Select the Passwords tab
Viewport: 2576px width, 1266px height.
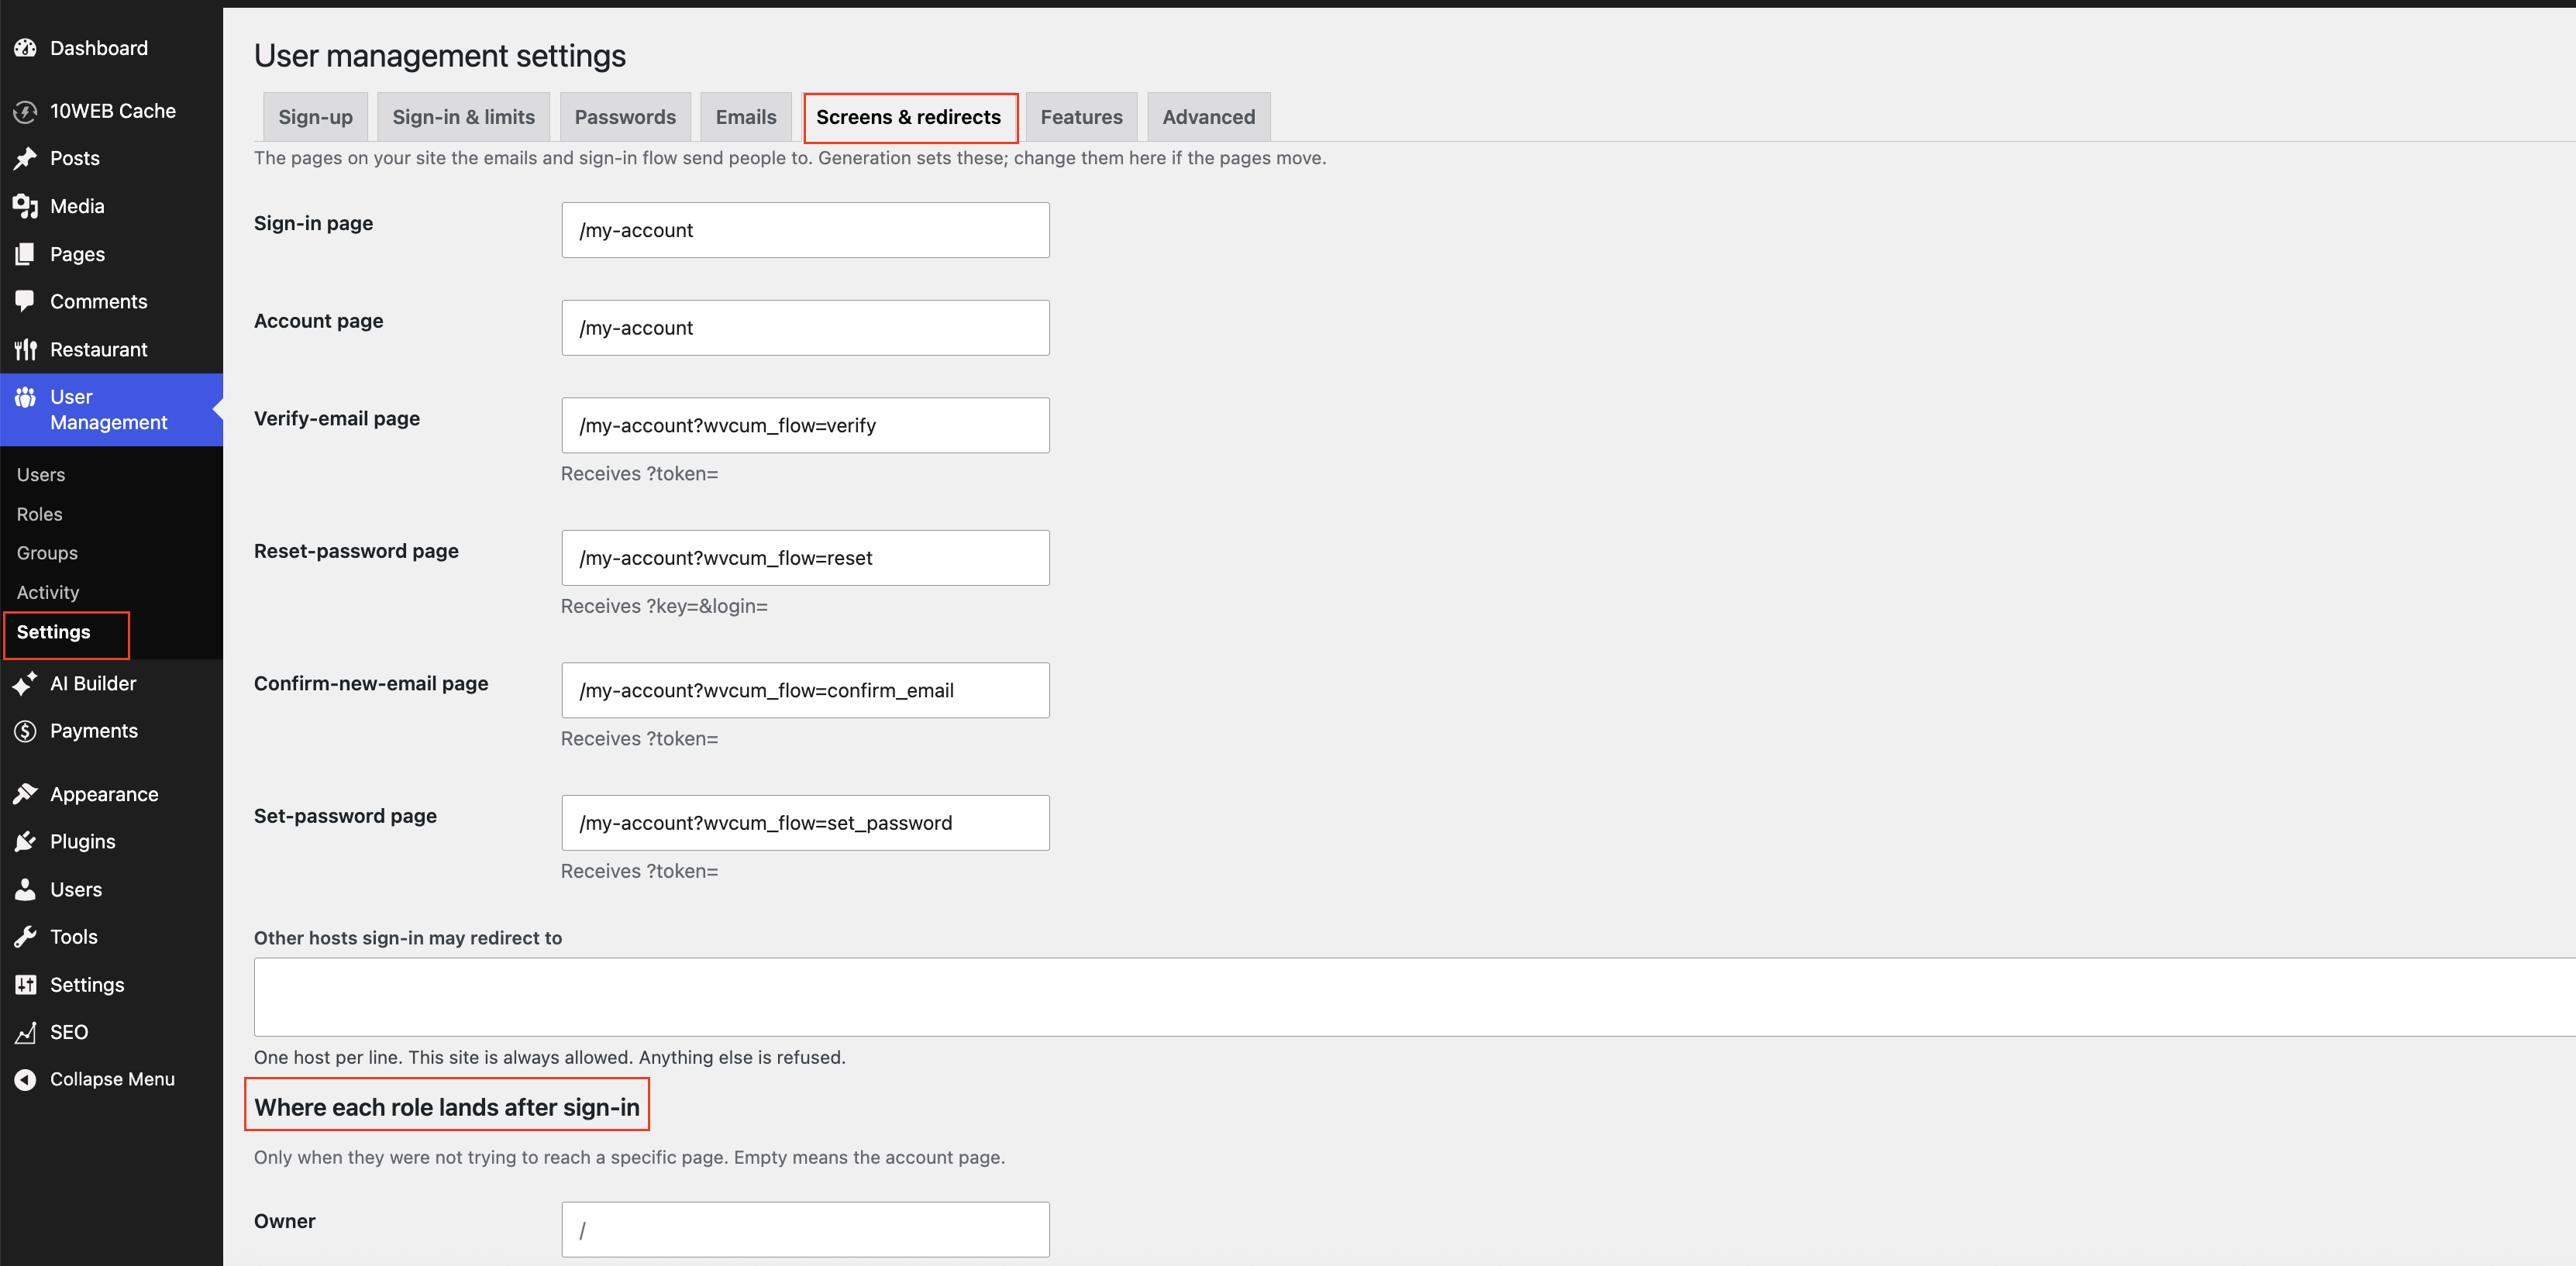(625, 117)
